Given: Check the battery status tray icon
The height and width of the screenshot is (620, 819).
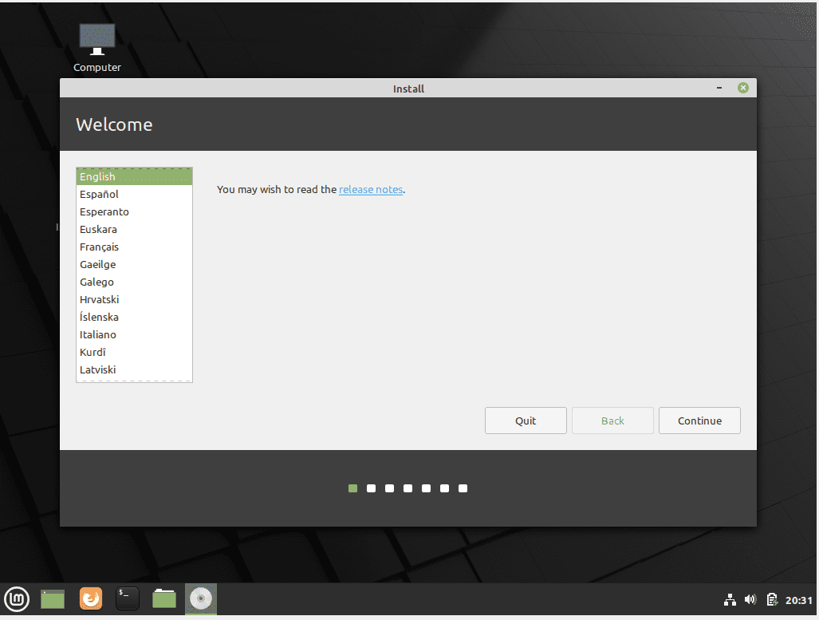Looking at the screenshot, I should [x=772, y=599].
